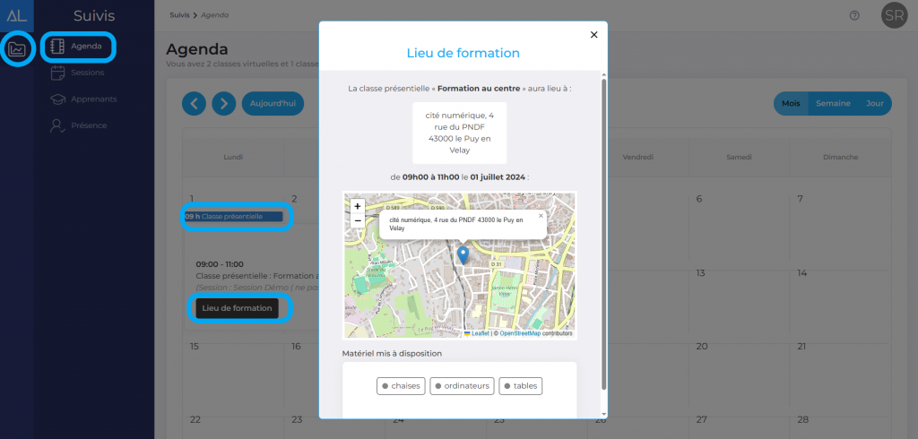Screen dimensions: 918x439
Task: Click the Apprenants graduation cap icon
Action: [x=57, y=99]
